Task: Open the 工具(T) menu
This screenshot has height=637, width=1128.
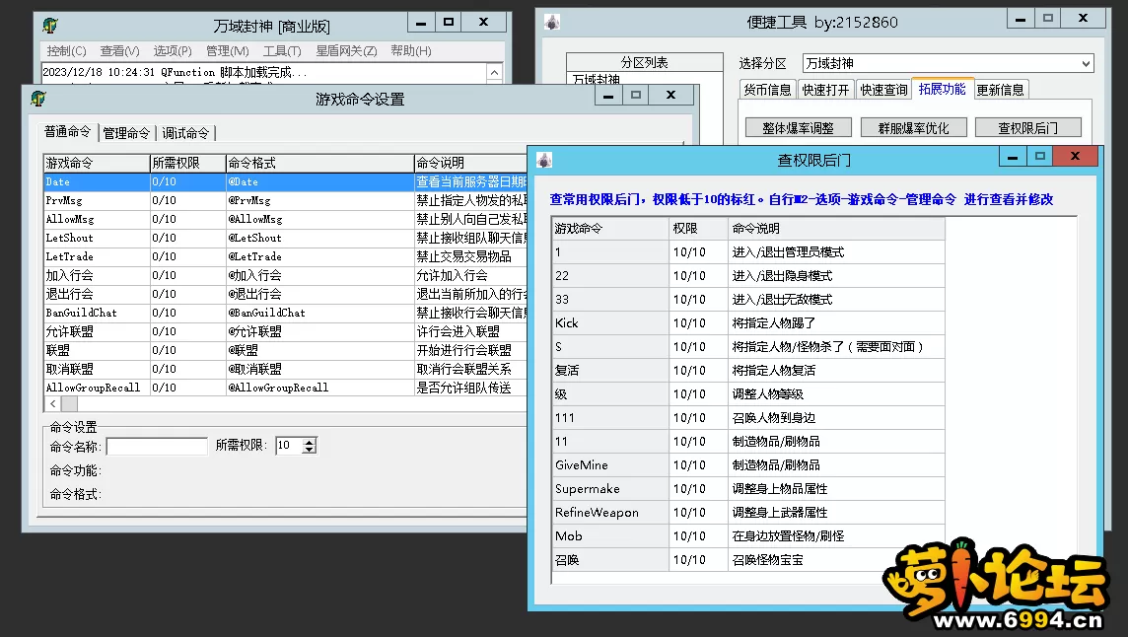Action: (x=282, y=51)
